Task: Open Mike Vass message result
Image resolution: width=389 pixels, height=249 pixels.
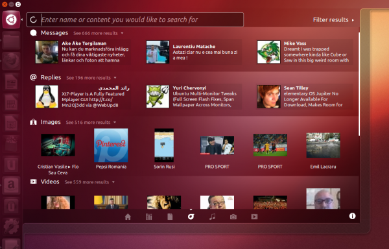Action: 305,52
